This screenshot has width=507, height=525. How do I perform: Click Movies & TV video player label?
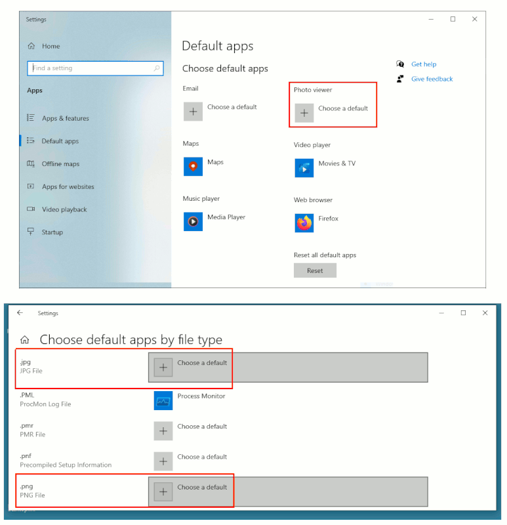pyautogui.click(x=336, y=163)
